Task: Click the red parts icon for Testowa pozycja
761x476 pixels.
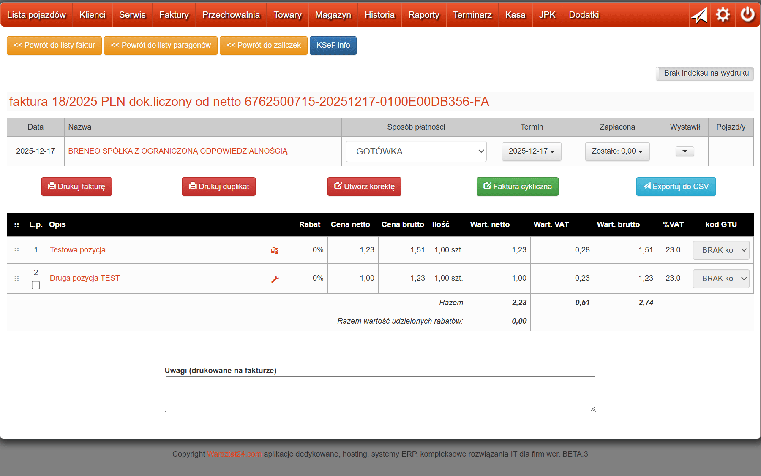Action: (275, 251)
